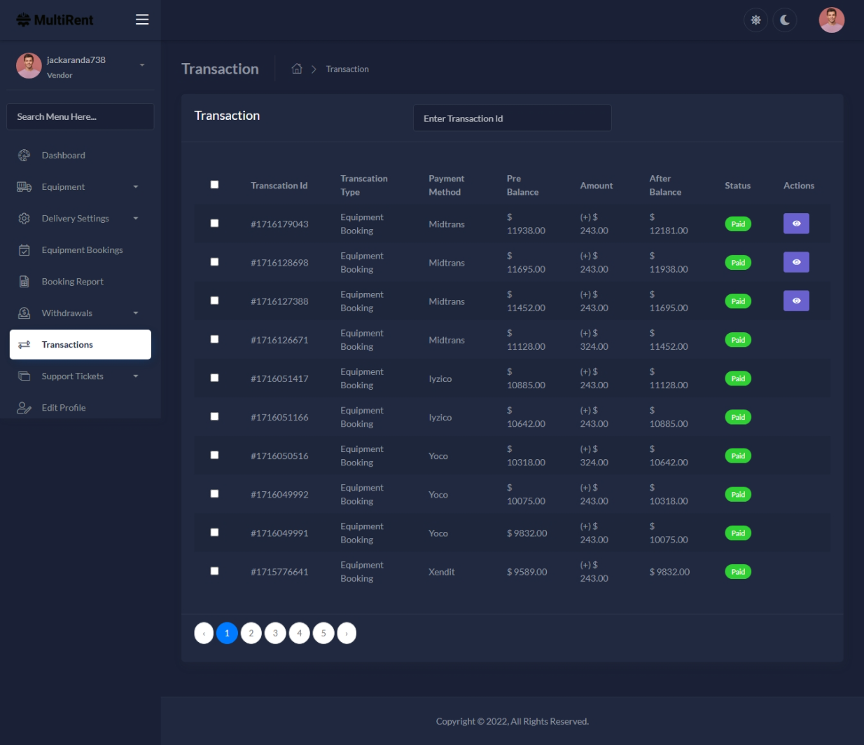Click the home icon in breadcrumb

297,69
